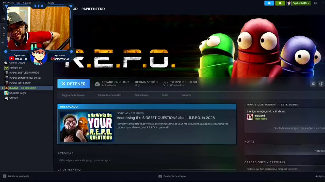Open the Discusiones link

tap(141, 95)
